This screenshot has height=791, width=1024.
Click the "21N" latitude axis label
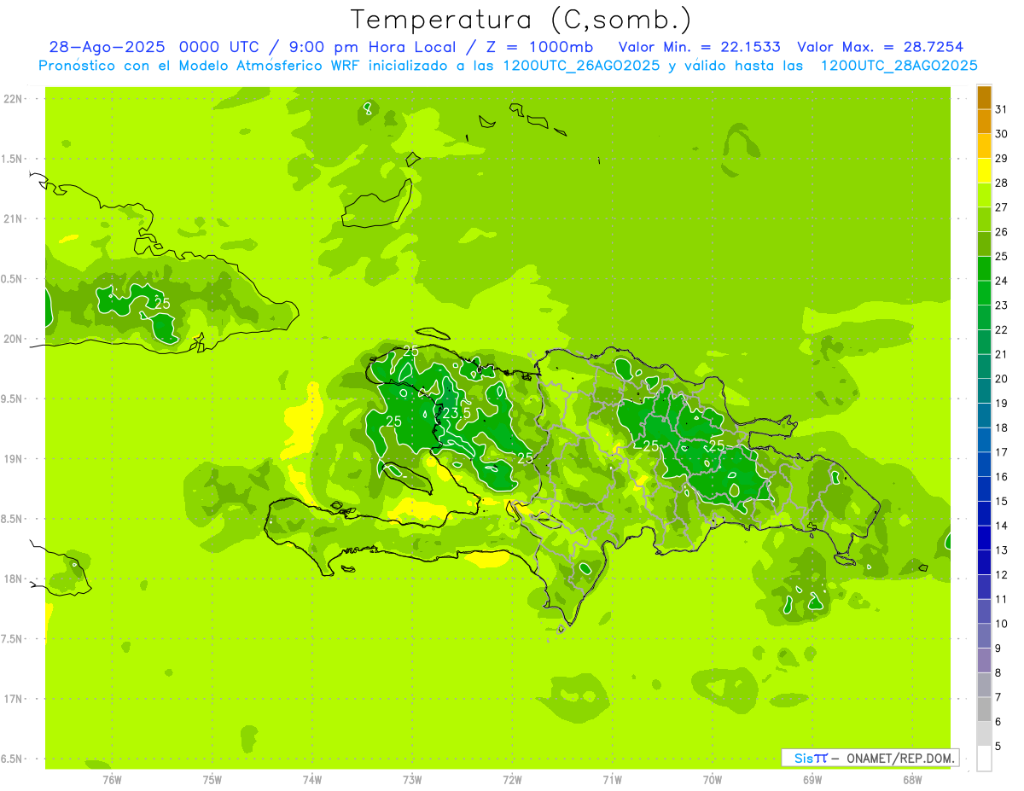(x=13, y=219)
